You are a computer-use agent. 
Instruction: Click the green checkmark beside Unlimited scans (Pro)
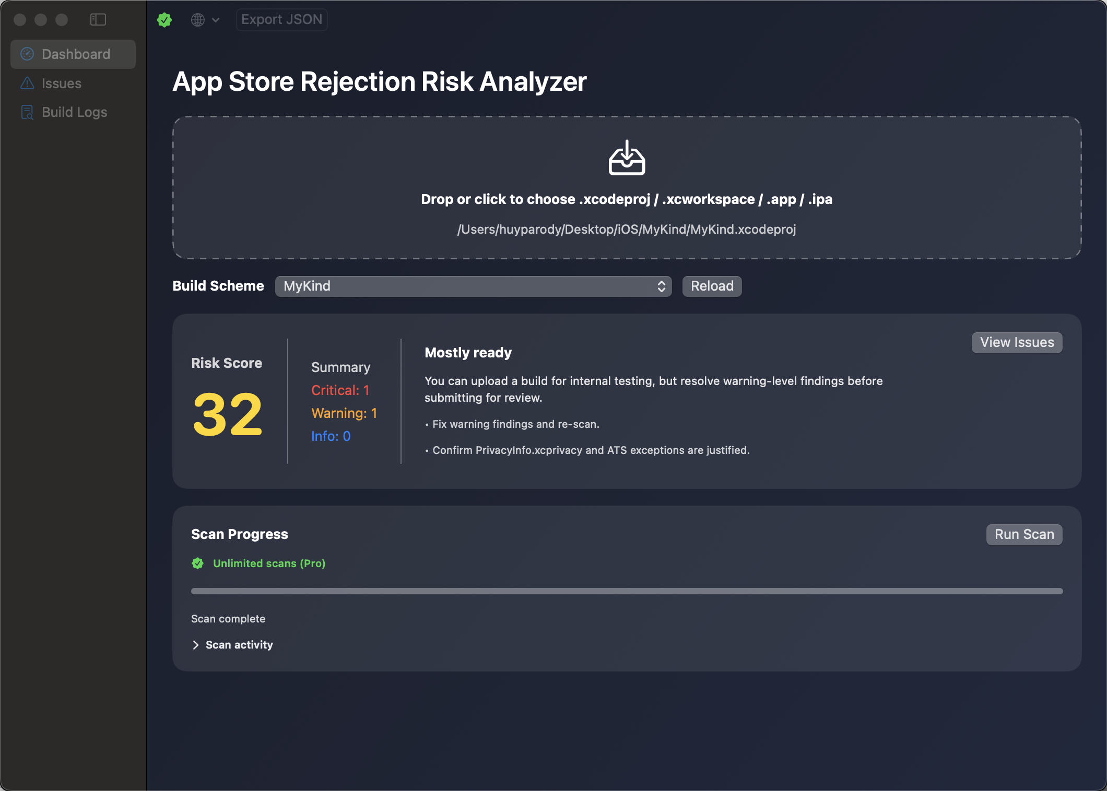197,564
